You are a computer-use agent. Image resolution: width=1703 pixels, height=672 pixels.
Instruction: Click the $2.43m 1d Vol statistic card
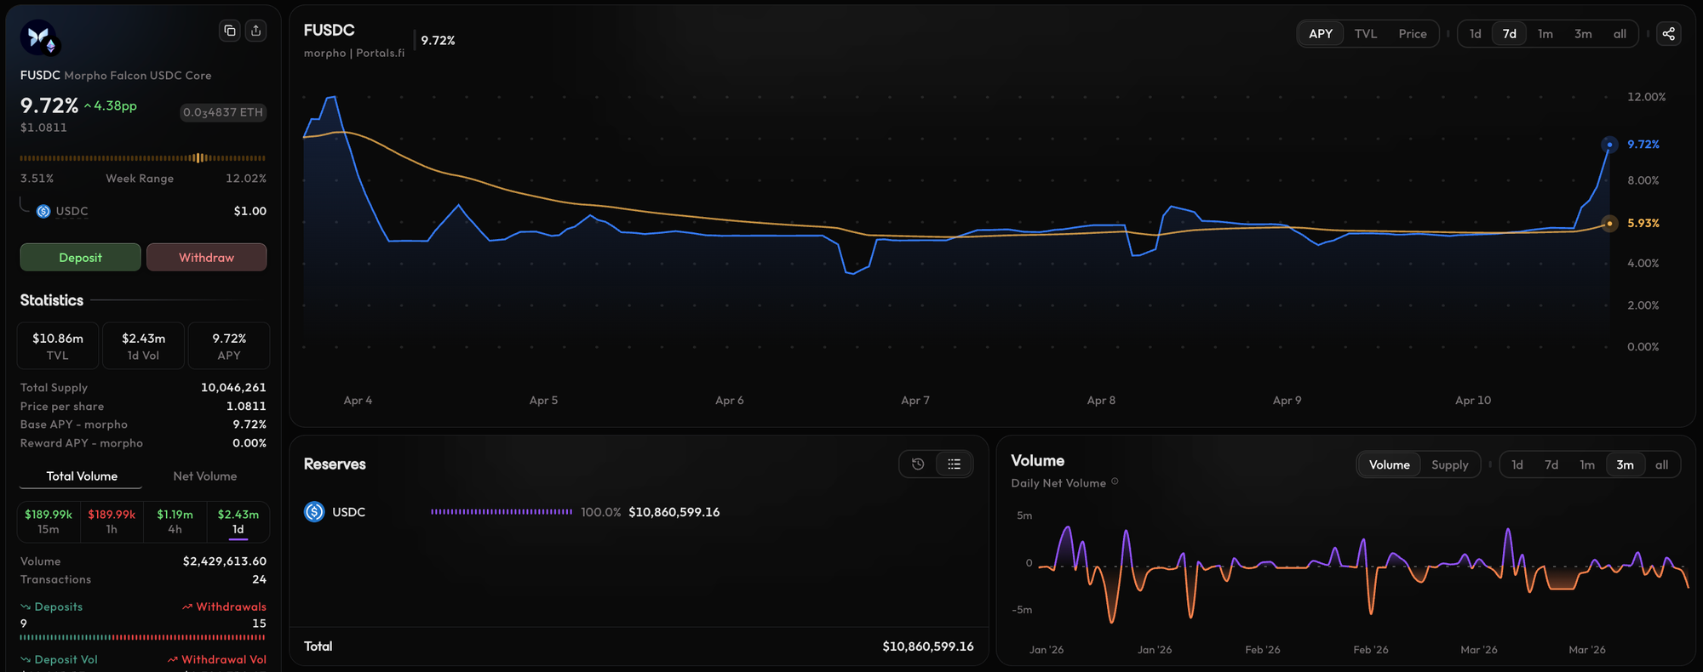(143, 346)
